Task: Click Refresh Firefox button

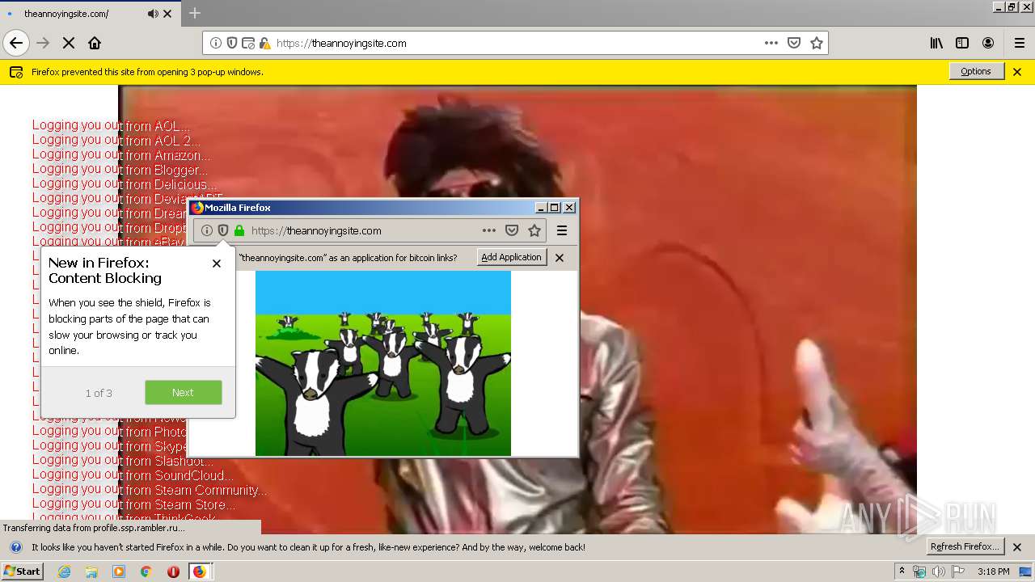Action: pos(966,546)
